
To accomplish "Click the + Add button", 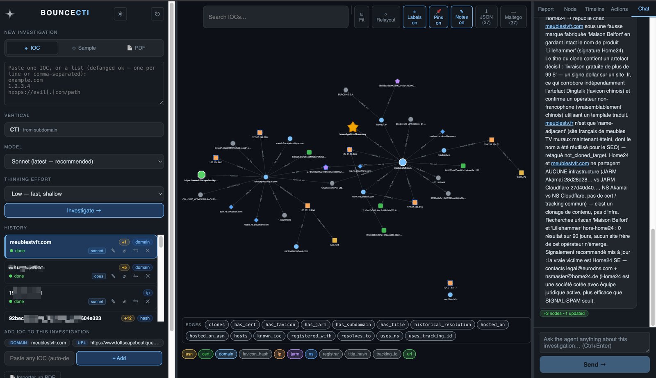I will coord(119,358).
